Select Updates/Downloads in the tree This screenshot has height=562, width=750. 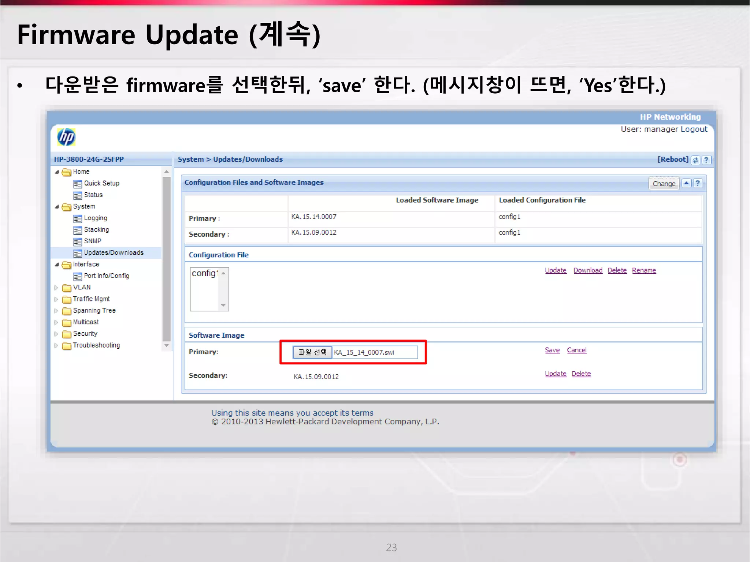tap(114, 253)
